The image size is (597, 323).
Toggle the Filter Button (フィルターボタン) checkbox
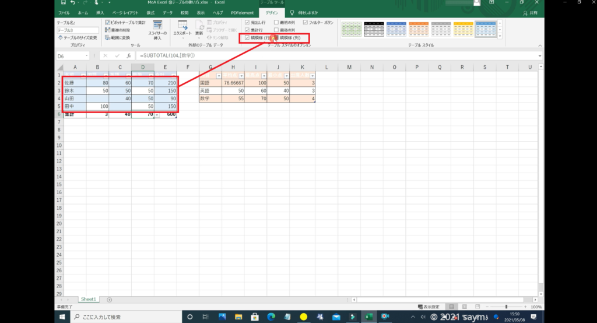304,22
